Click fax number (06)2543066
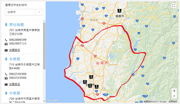Viewport: 180px width, 104px height. click(x=18, y=78)
